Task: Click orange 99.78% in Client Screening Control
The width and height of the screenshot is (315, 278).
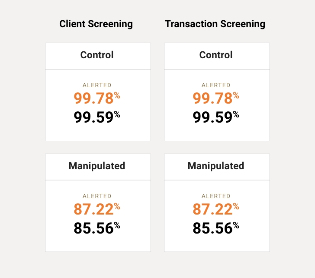Action: [97, 98]
